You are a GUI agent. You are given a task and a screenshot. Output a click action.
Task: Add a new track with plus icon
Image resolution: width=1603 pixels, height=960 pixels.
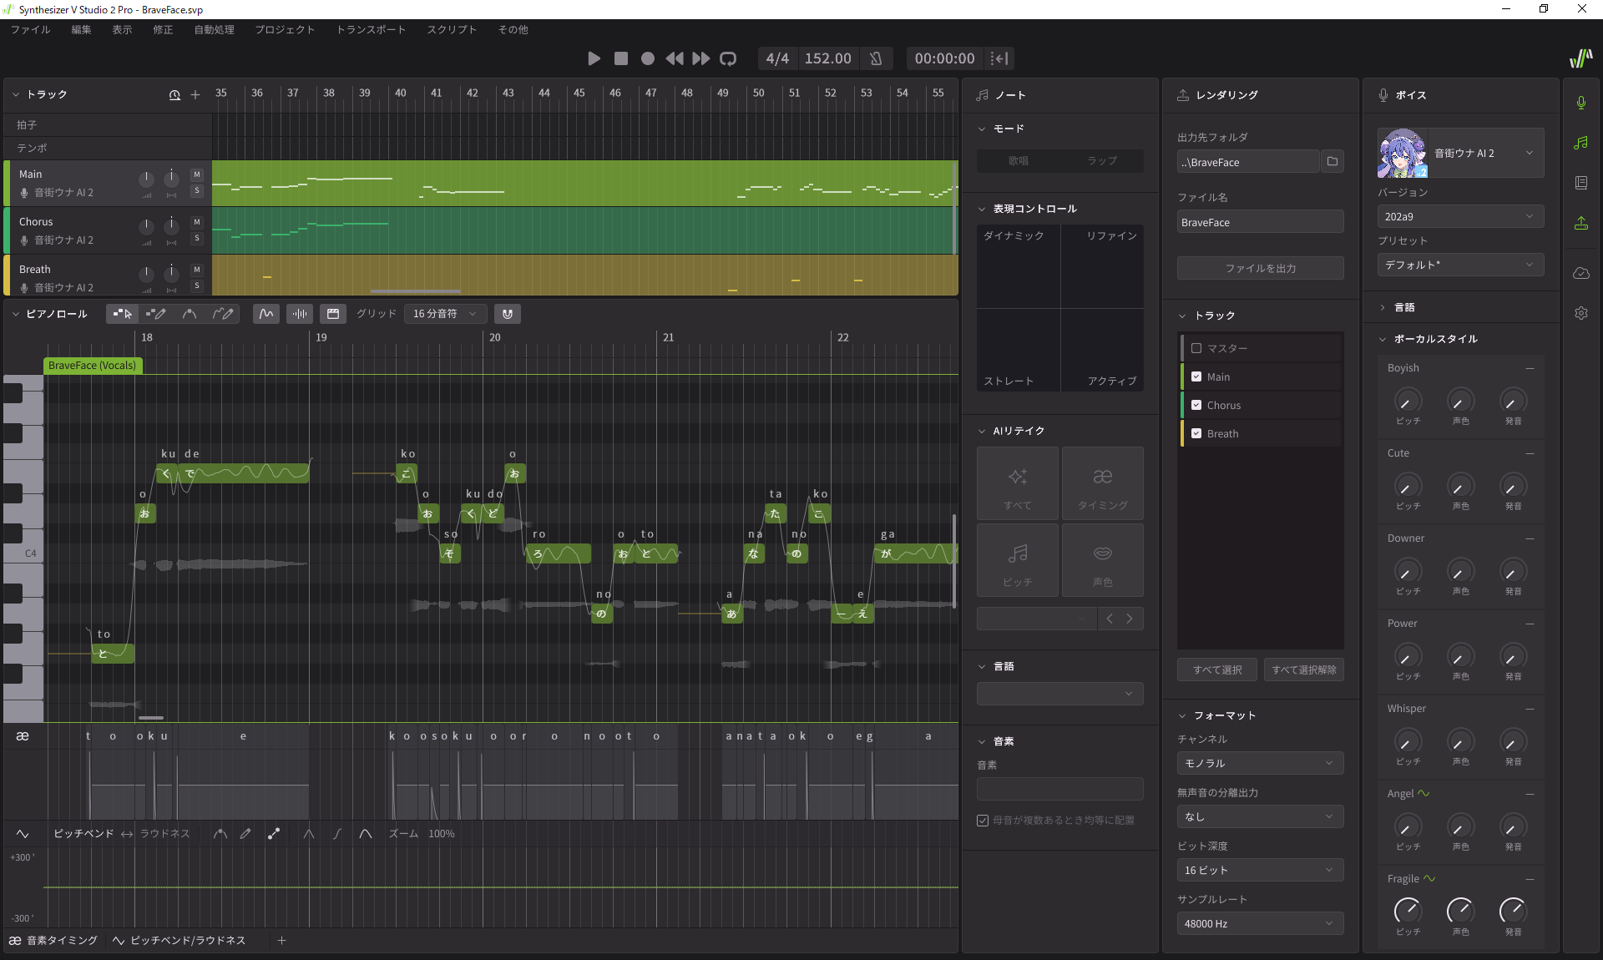pos(195,94)
